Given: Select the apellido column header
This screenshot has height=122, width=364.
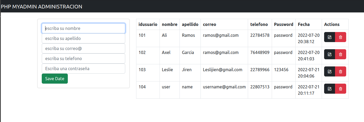Looking at the screenshot, I should click(x=190, y=24).
